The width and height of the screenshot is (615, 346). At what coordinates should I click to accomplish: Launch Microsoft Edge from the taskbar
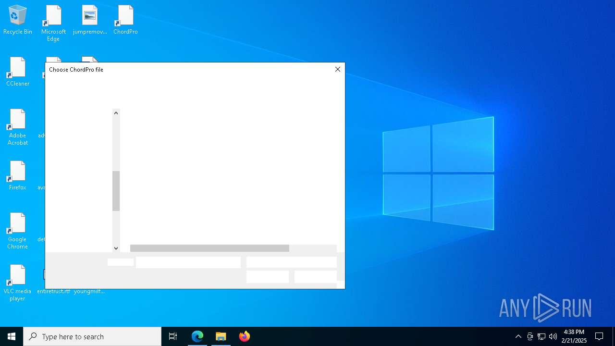point(197,336)
